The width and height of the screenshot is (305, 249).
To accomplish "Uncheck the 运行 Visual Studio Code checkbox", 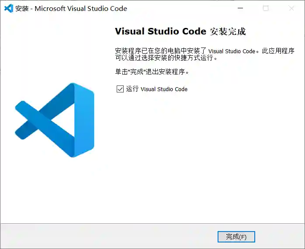I will [x=120, y=89].
